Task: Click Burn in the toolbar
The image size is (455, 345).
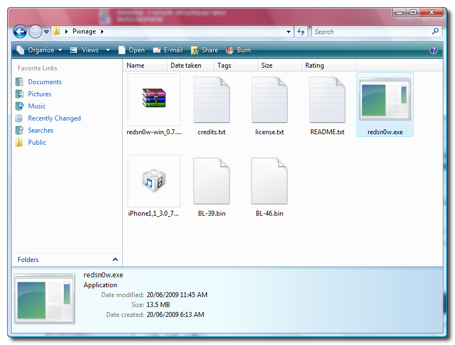Action: [x=239, y=50]
